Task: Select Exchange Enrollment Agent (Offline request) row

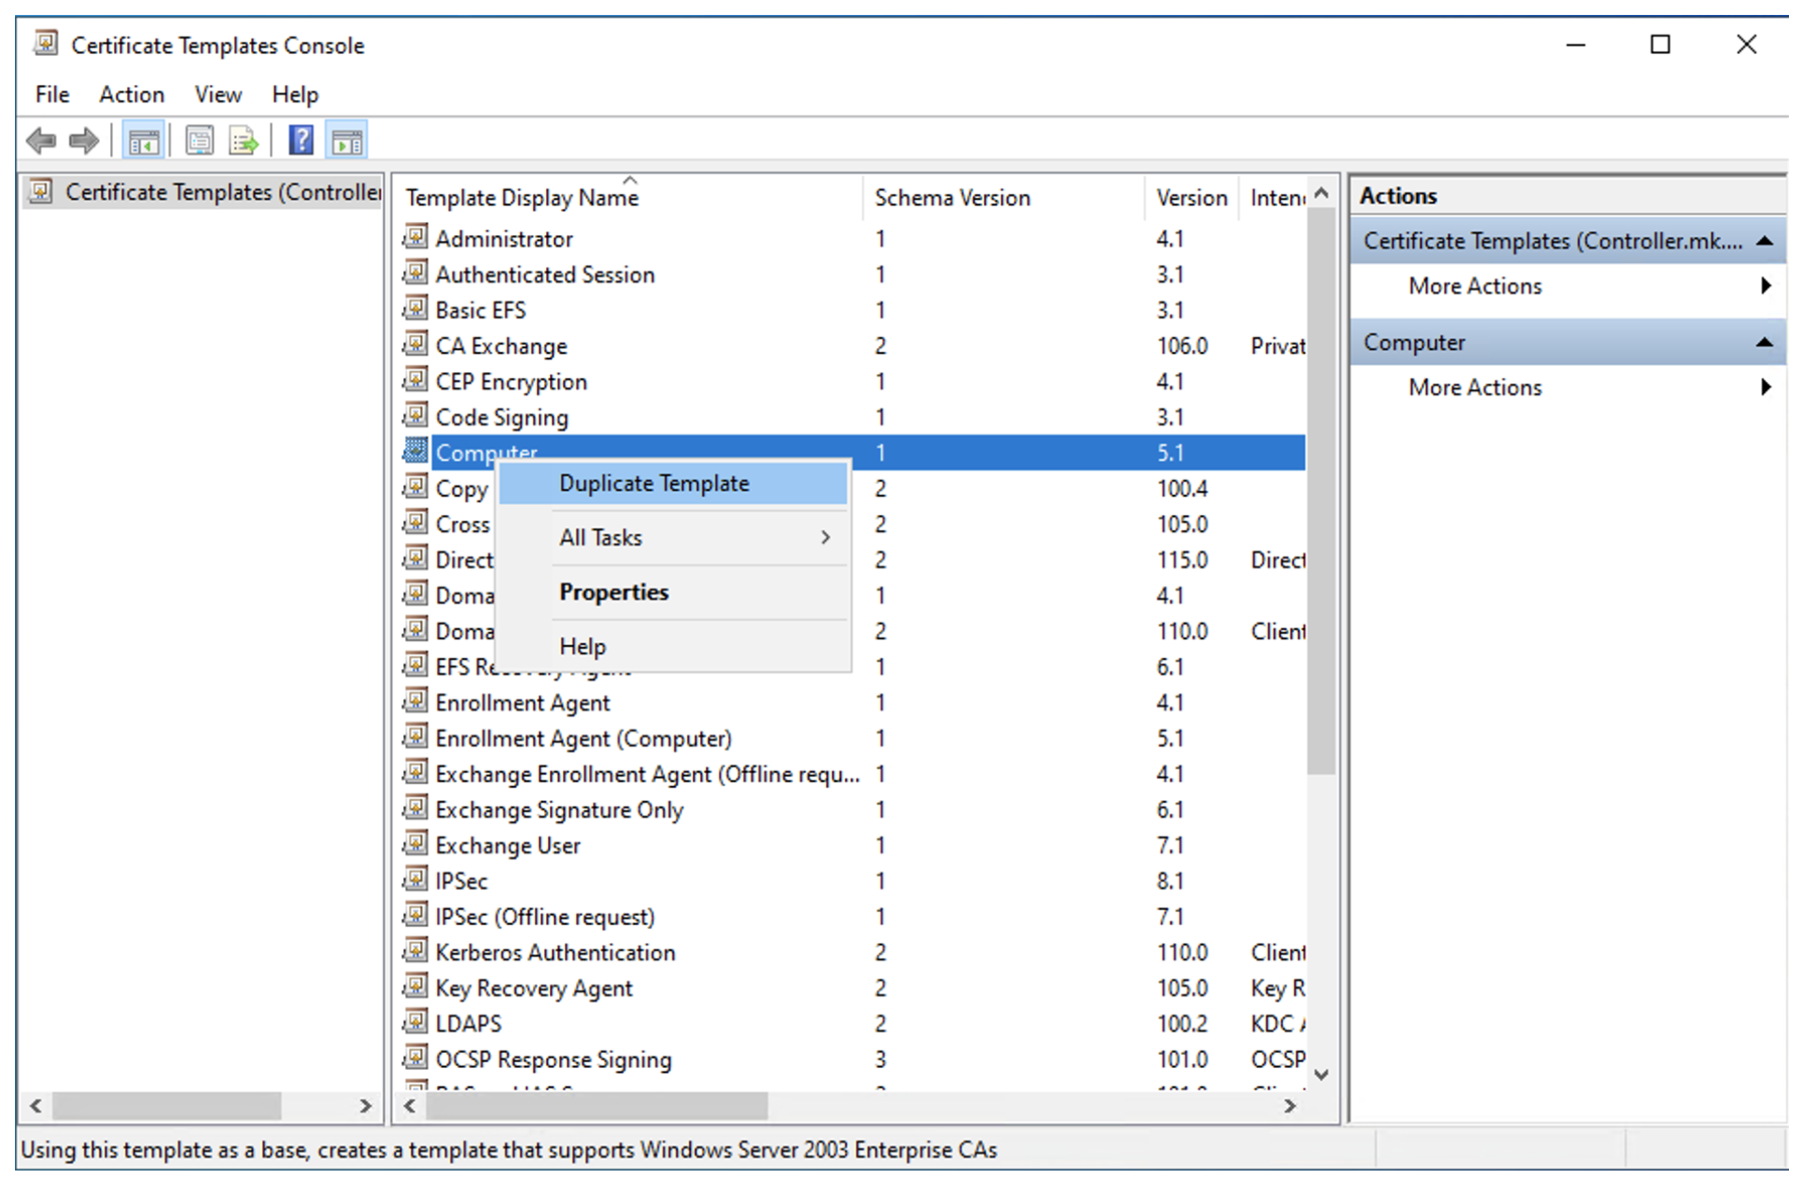Action: (852, 774)
